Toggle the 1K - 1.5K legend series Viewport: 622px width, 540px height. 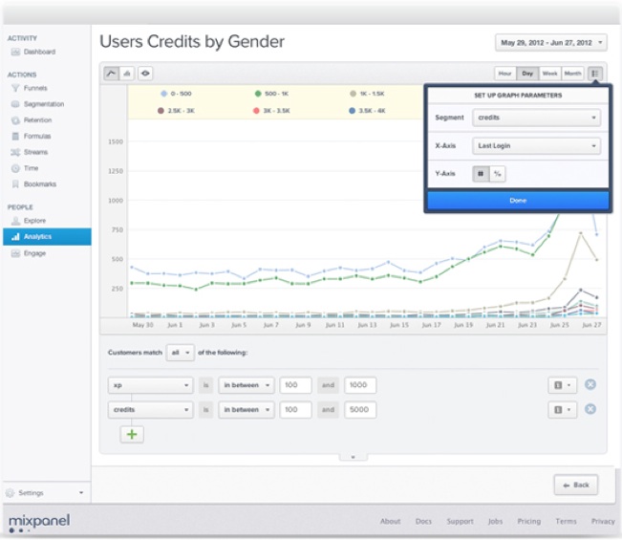pyautogui.click(x=367, y=94)
